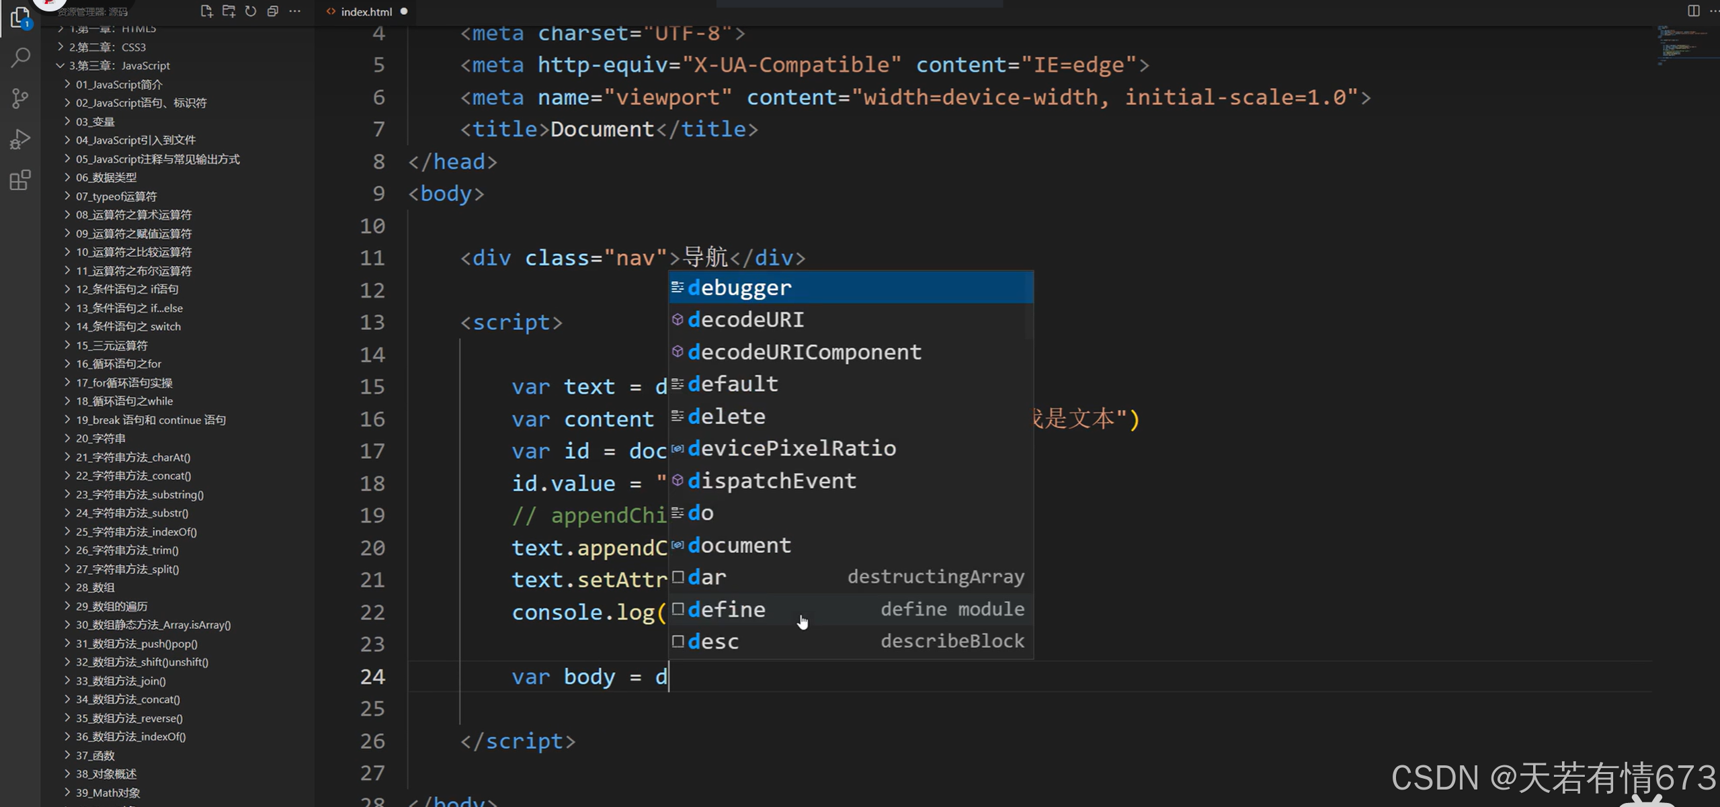Choose decodeURIComponent suggestion
Image resolution: width=1720 pixels, height=807 pixels.
coord(804,352)
